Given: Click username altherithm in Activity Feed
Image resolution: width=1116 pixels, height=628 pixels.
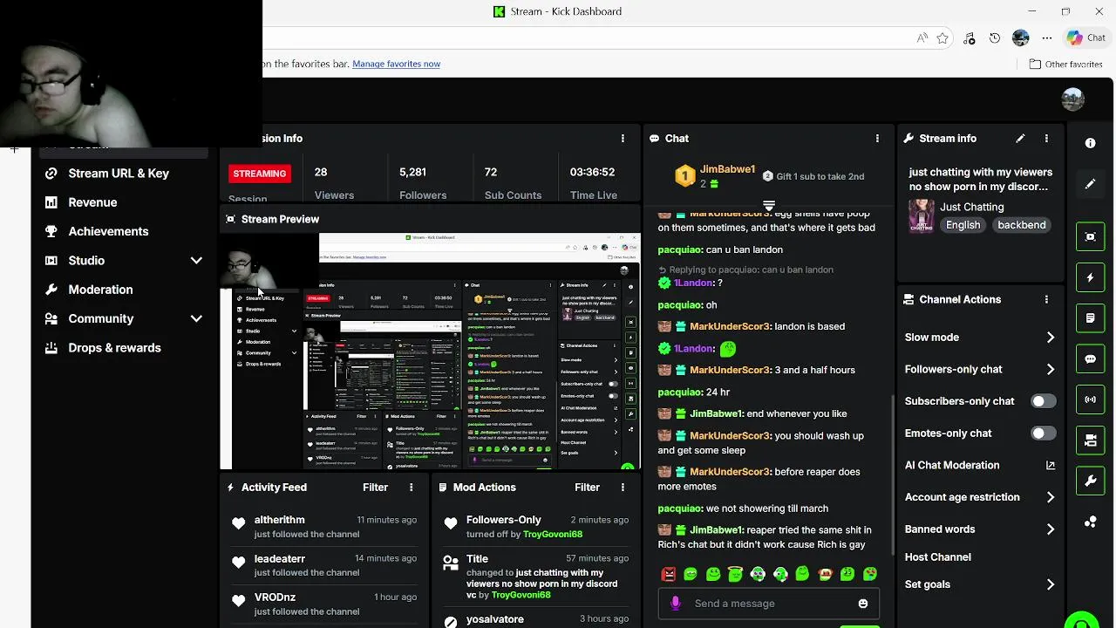Looking at the screenshot, I should [x=279, y=520].
